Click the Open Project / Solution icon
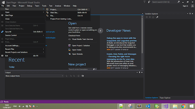195x109 pixels. 69,45
